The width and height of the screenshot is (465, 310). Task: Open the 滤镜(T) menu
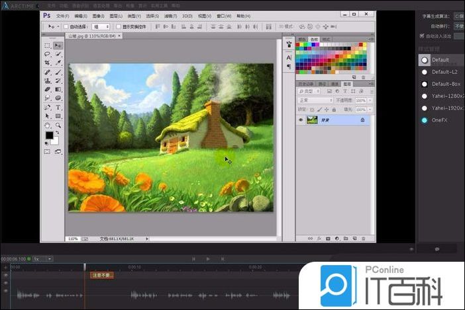170,15
